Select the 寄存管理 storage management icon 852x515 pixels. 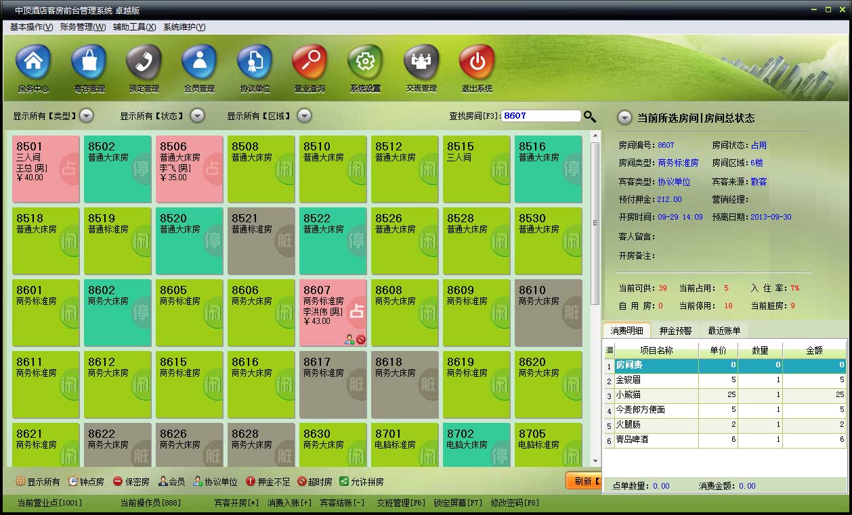click(87, 68)
